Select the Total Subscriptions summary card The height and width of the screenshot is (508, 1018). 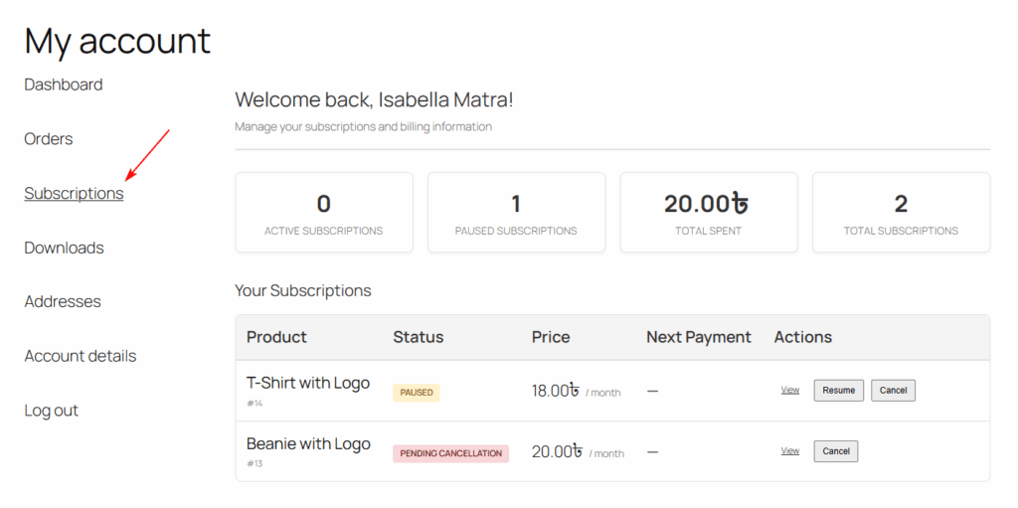[901, 212]
